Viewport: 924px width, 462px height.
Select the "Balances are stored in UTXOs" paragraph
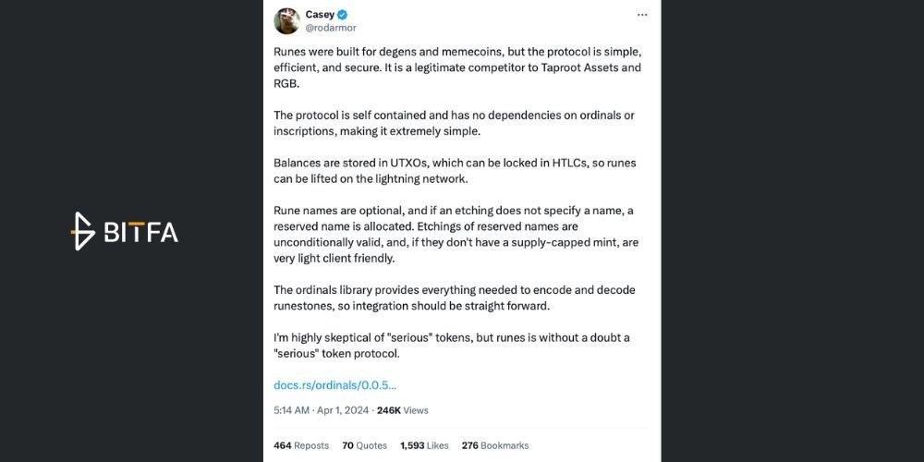pyautogui.click(x=455, y=171)
